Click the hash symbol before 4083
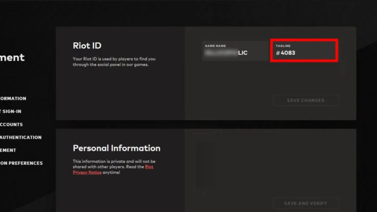 tap(278, 53)
